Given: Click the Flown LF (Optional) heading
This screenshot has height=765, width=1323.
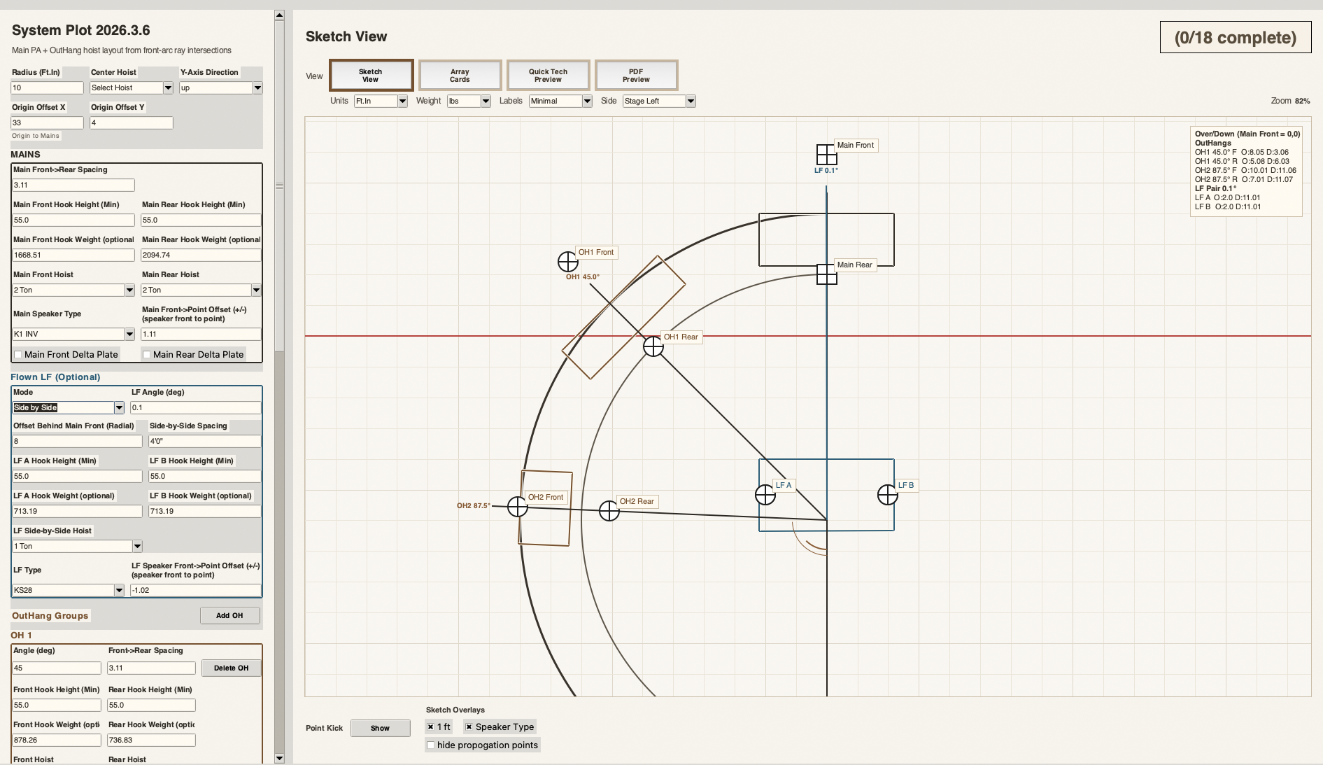Looking at the screenshot, I should click(x=55, y=377).
